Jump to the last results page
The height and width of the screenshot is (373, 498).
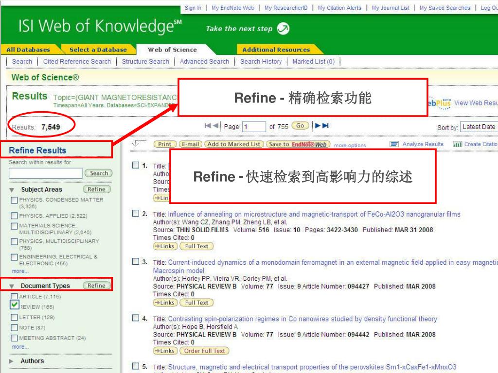325,126
